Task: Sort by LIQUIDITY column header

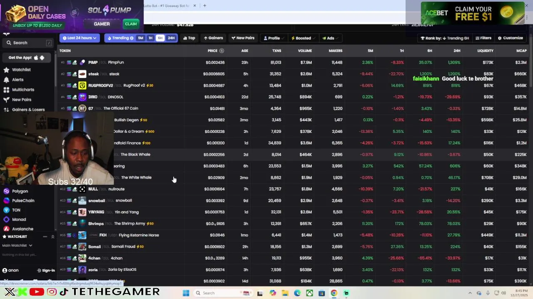Action: (485, 51)
